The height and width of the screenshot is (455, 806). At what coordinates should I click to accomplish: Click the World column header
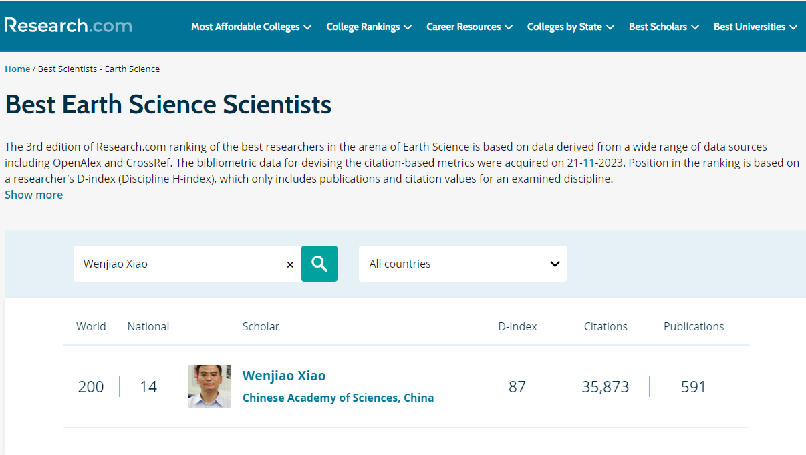pyautogui.click(x=91, y=326)
